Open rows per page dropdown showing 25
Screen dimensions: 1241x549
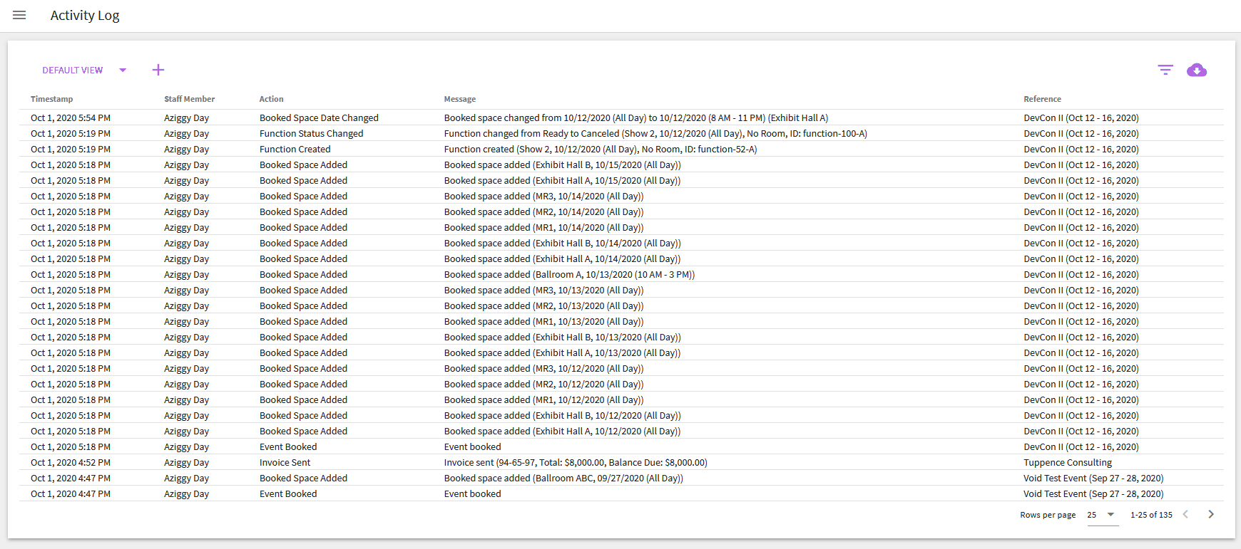(x=1103, y=515)
